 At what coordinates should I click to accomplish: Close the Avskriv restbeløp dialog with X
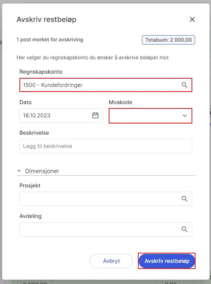point(192,19)
